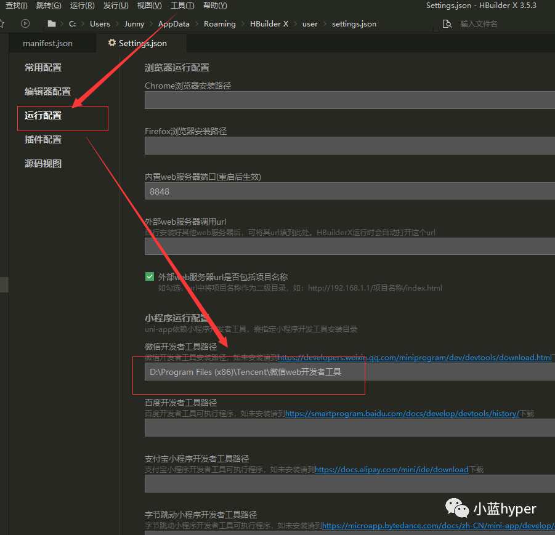Viewport: 555px width, 535px height.
Task: Open Alipay mini IDE download link
Action: (392, 470)
